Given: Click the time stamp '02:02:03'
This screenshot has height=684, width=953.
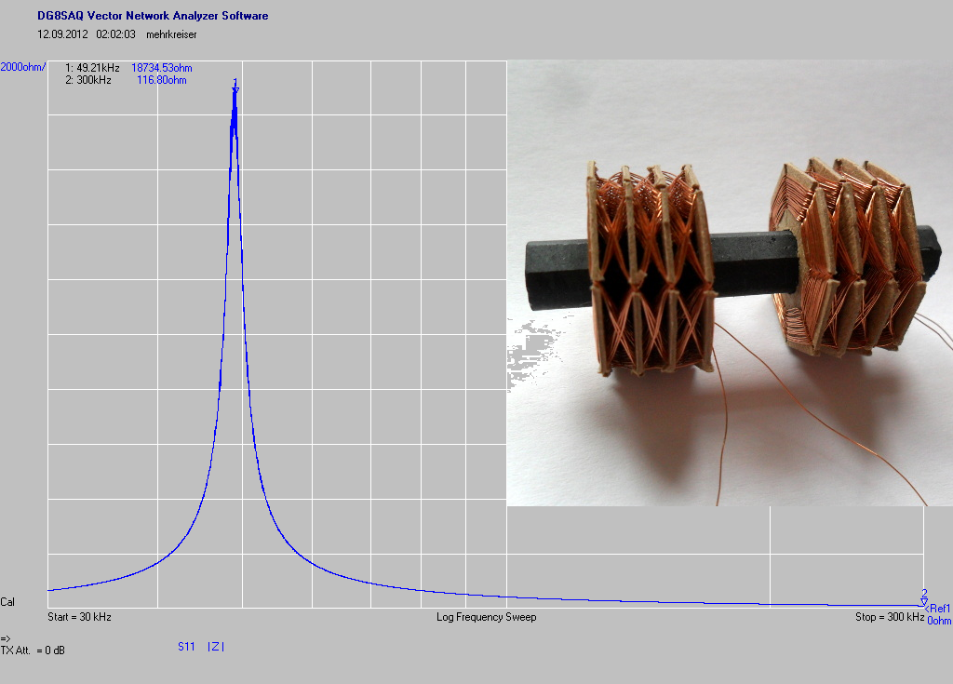Looking at the screenshot, I should (x=115, y=34).
